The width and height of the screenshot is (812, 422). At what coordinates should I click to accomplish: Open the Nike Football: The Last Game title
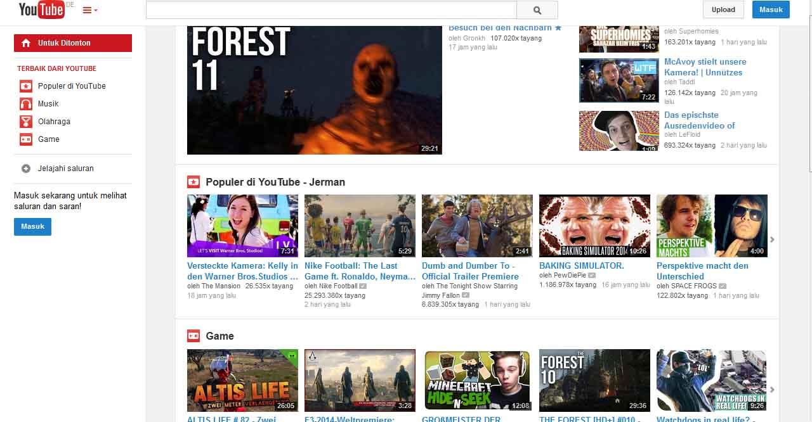click(360, 271)
